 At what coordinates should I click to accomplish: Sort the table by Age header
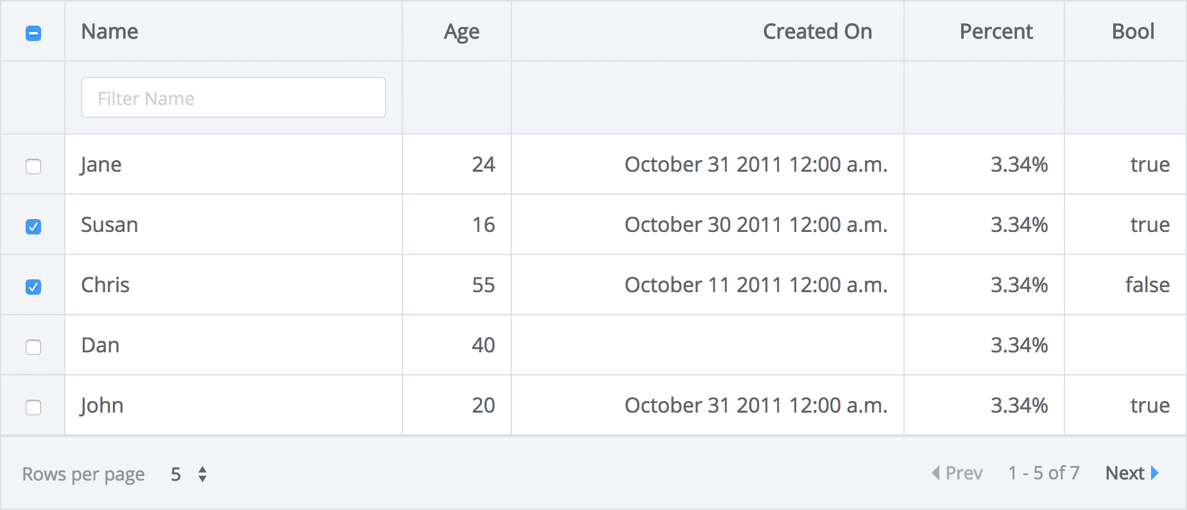pos(461,31)
